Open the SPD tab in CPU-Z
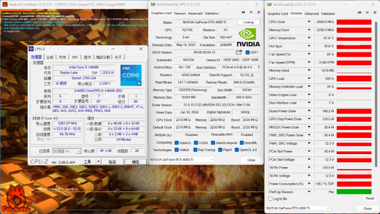 (x=75, y=57)
